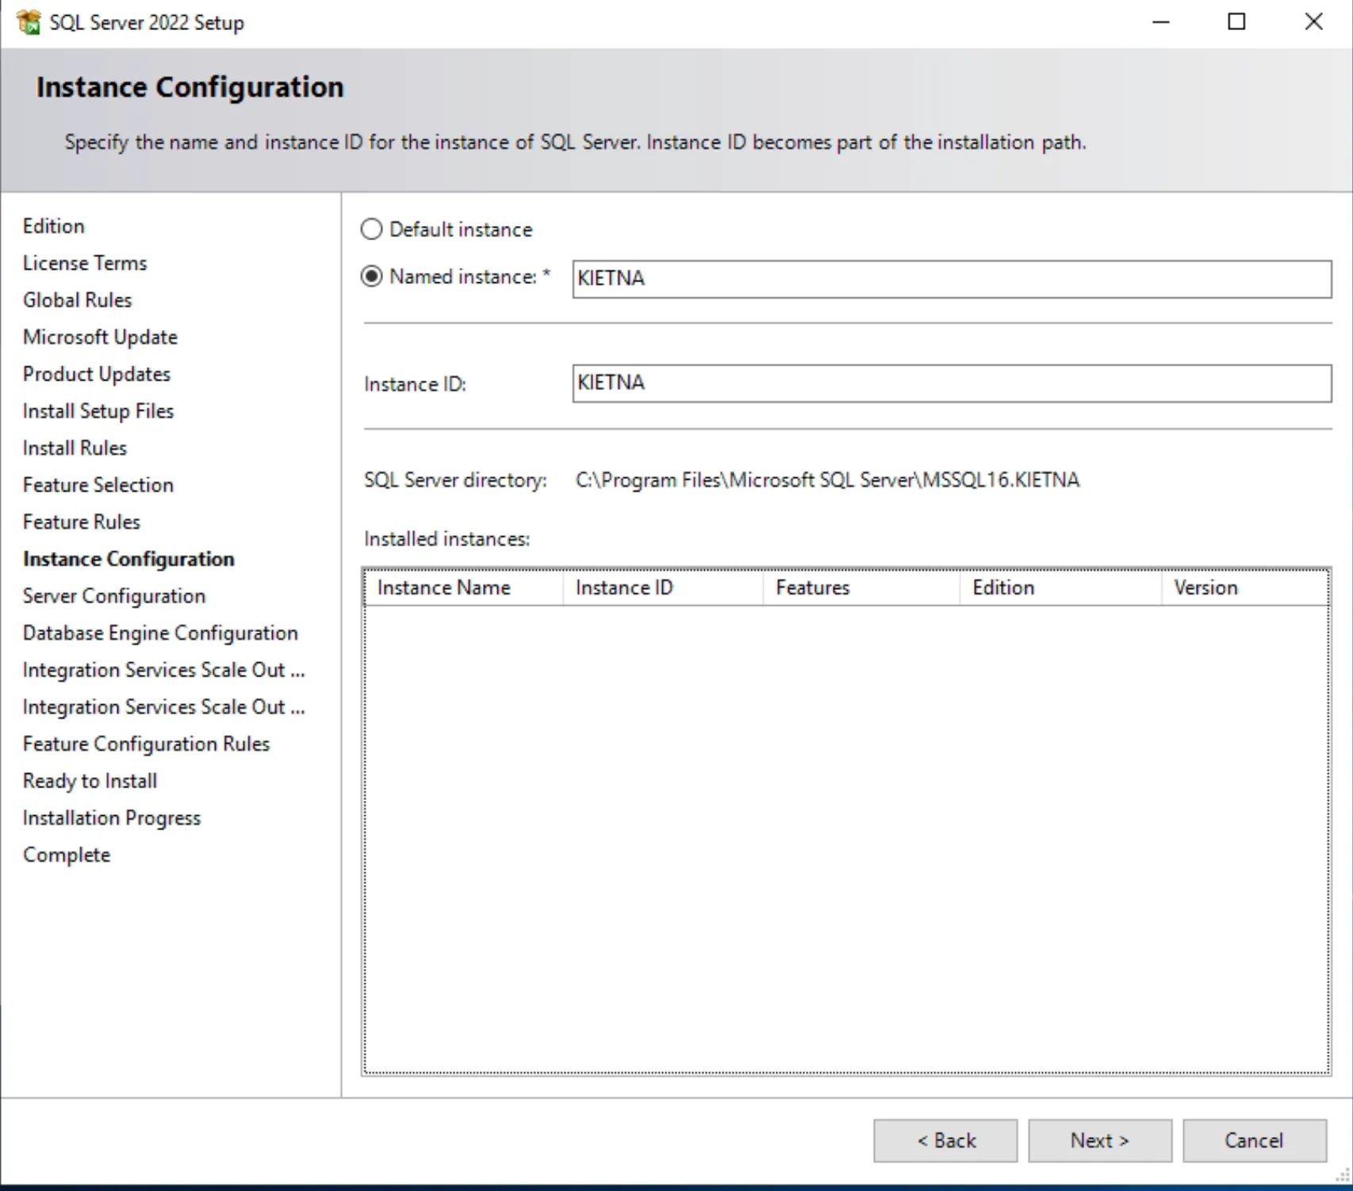The image size is (1353, 1191).
Task: Select Product Updates in the step list
Action: click(x=97, y=374)
